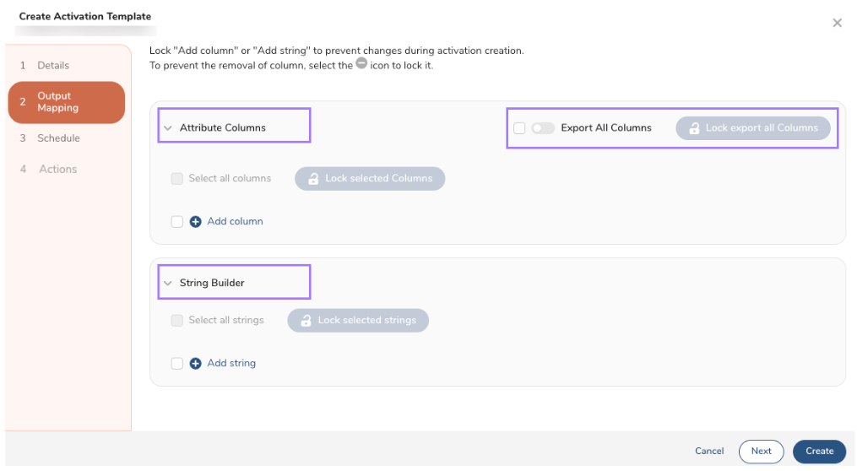Click lock icon in Lock export all Columns
Image resolution: width=857 pixels, height=471 pixels.
pos(693,128)
